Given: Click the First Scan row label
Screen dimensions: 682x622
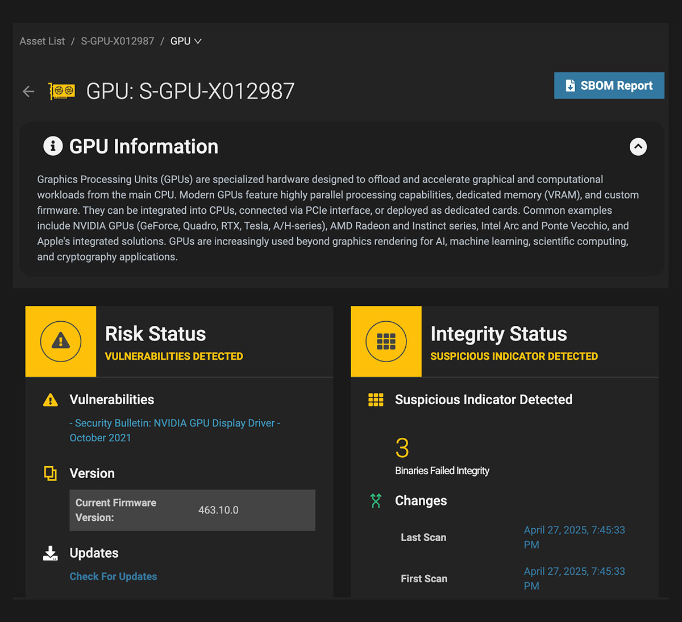Looking at the screenshot, I should coord(424,579).
